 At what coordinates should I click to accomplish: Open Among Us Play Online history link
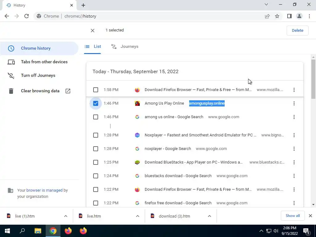(164, 103)
